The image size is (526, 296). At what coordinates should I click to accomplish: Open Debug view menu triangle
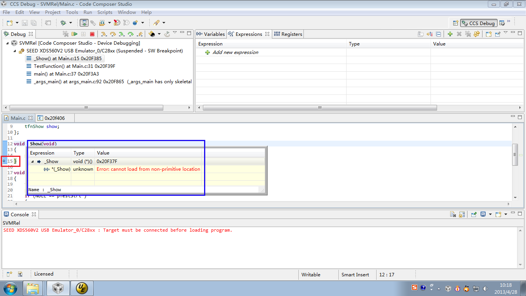[x=175, y=32]
